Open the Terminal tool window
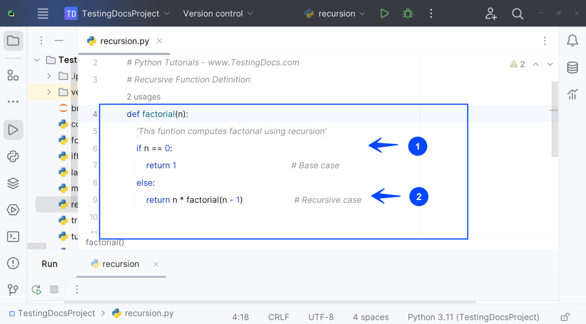 13,237
